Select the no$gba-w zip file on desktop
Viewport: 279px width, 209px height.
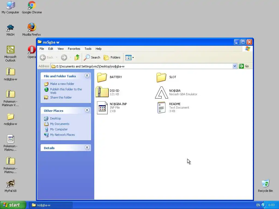pos(11,74)
